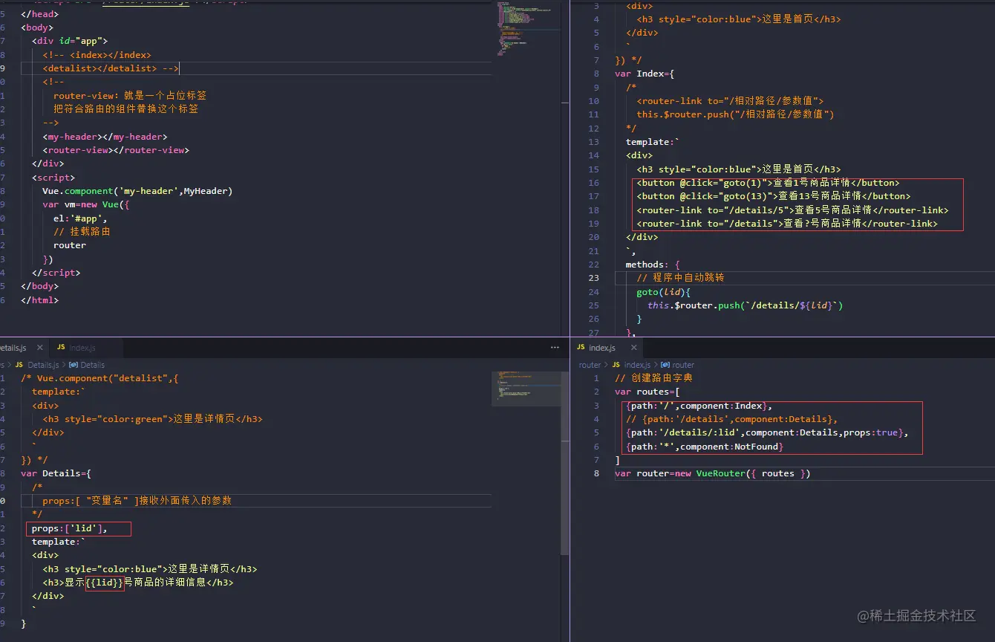Image resolution: width=995 pixels, height=642 pixels.
Task: Click the commented '/details' route line
Action: pyautogui.click(x=731, y=419)
